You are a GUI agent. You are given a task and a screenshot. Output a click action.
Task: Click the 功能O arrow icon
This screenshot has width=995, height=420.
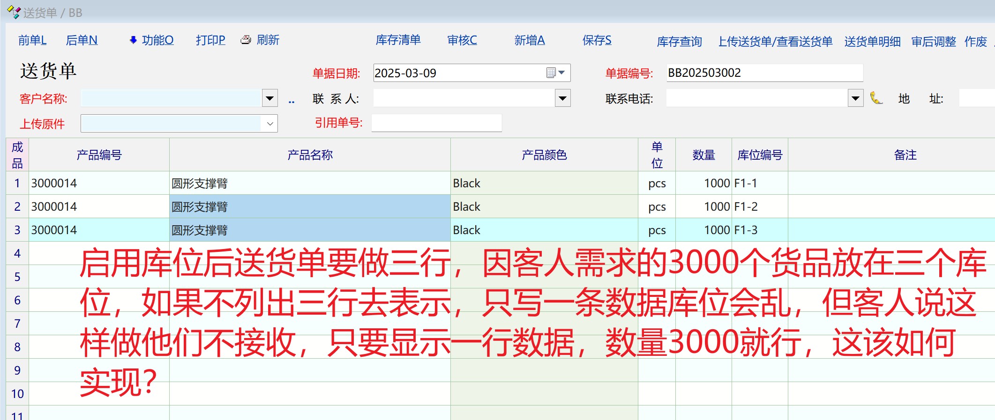133,40
